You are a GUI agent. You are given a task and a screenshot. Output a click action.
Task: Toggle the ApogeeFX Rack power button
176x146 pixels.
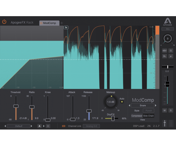pyautogui.click(x=4, y=22)
